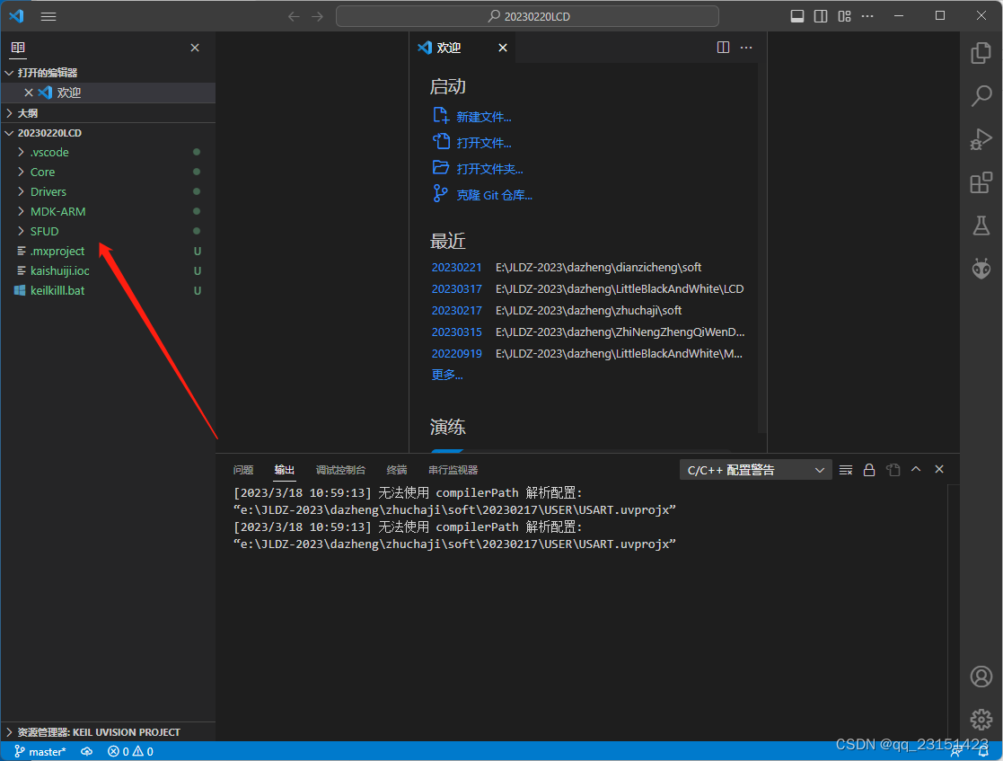Open the output log in editor
1003x761 pixels.
tap(893, 471)
